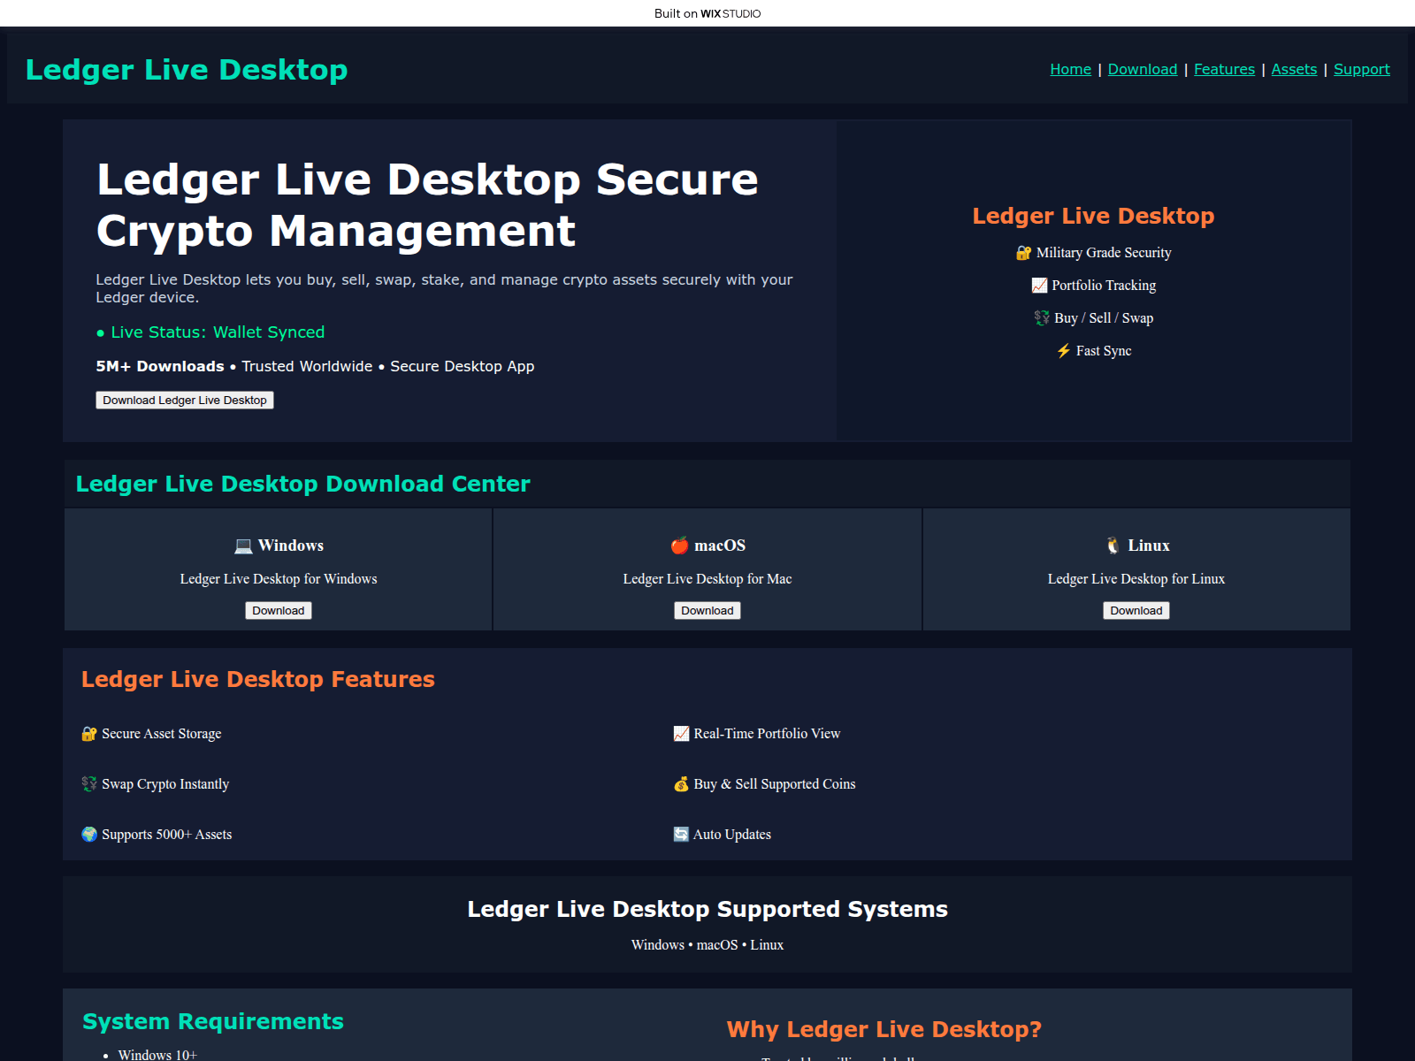Viewport: 1415px width, 1061px height.
Task: Click the Buy & Sell Supported Coins text
Action: pos(775,784)
